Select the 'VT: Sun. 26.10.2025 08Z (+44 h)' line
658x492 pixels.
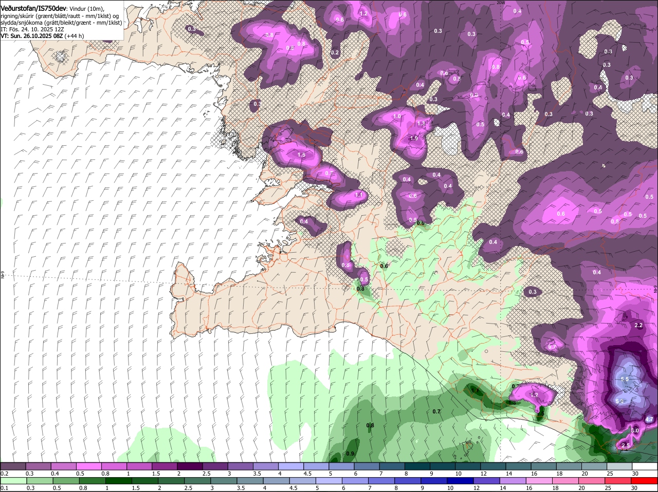tap(42, 36)
